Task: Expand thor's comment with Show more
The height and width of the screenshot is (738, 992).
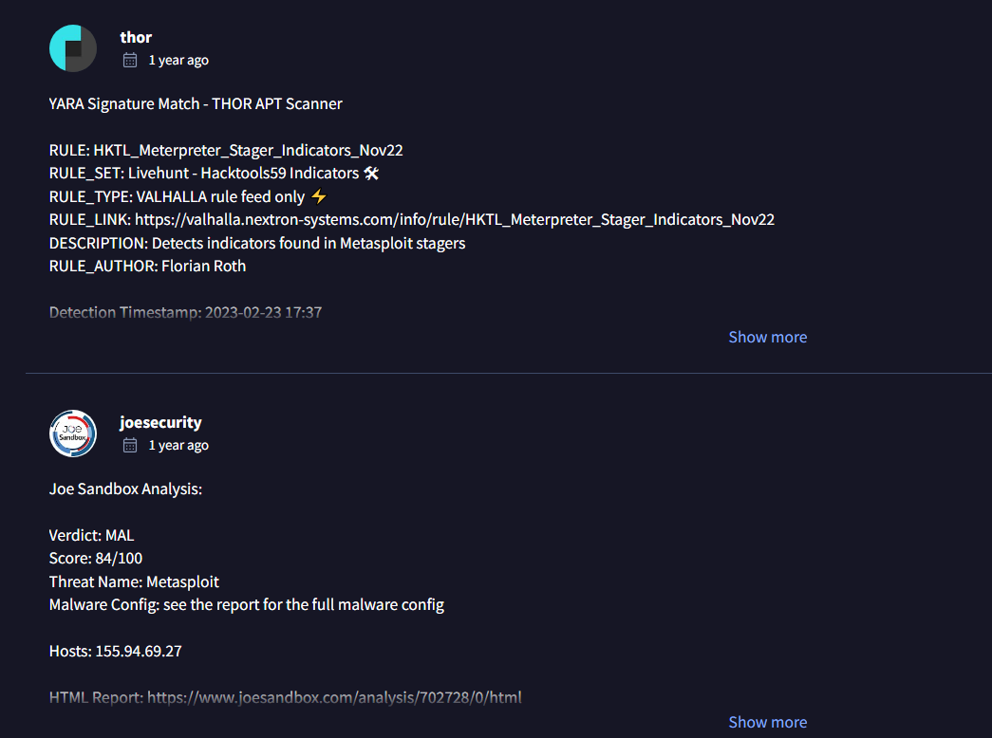Action: [767, 337]
